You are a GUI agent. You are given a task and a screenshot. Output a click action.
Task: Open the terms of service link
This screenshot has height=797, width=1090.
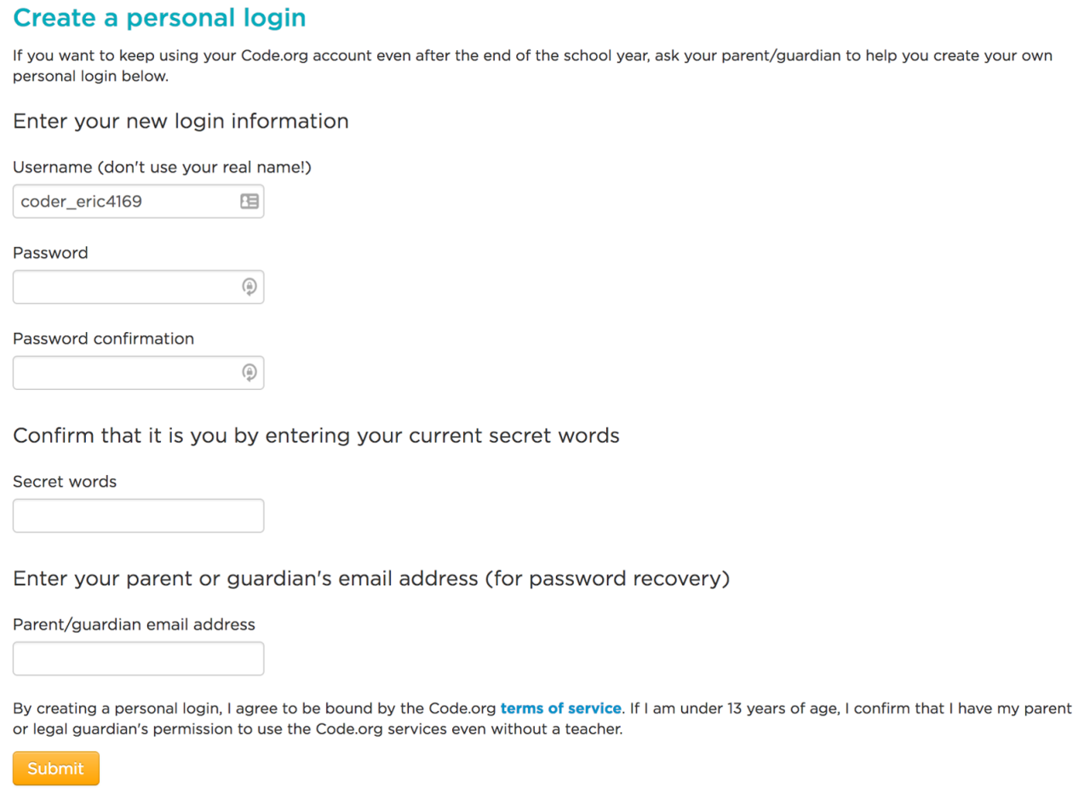pyautogui.click(x=560, y=708)
